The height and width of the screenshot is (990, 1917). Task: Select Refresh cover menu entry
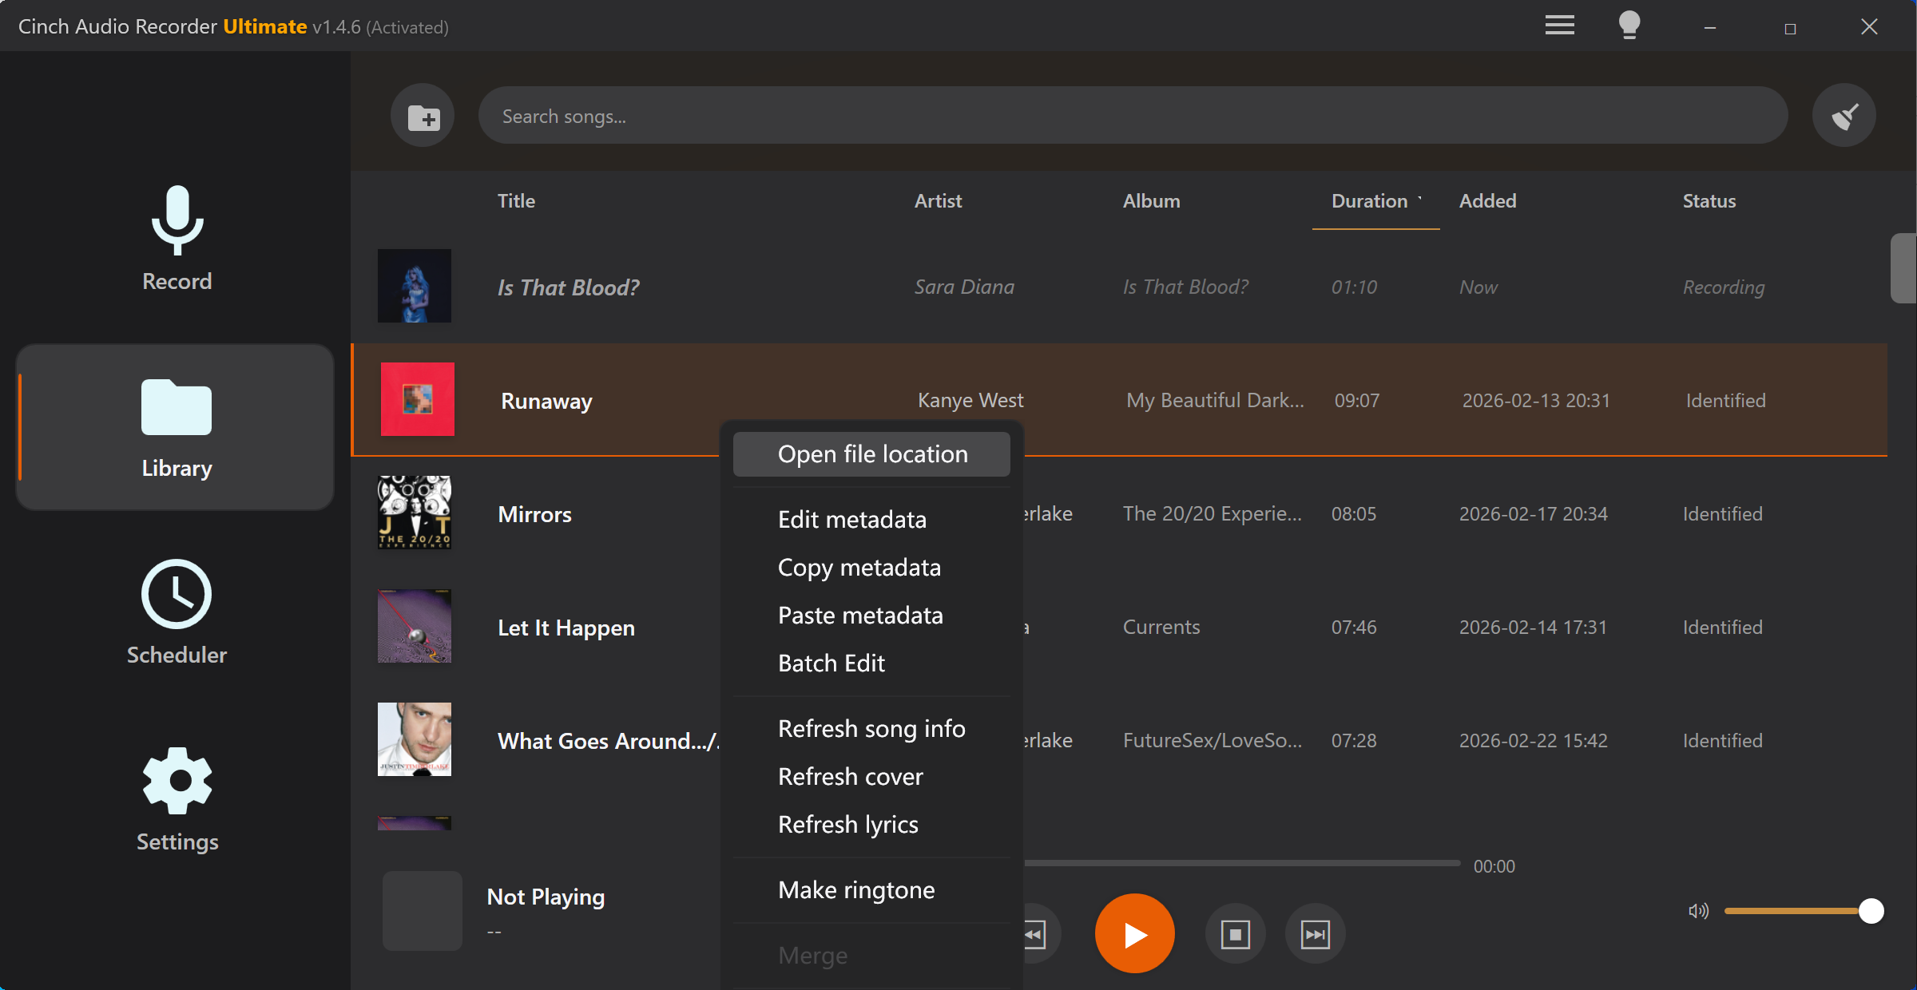point(871,777)
